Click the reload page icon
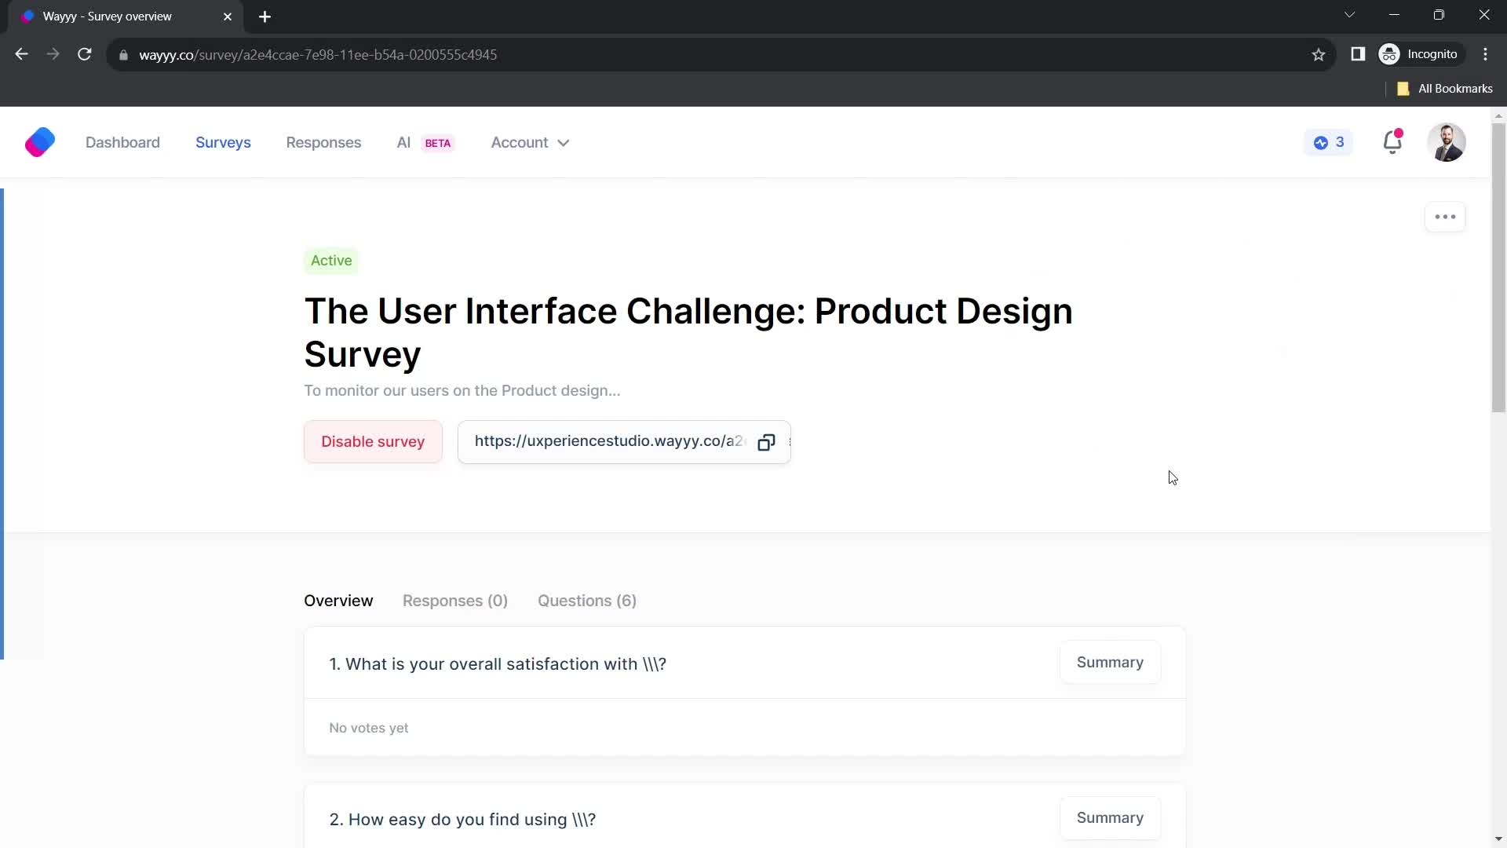The height and width of the screenshot is (848, 1507). coord(86,55)
